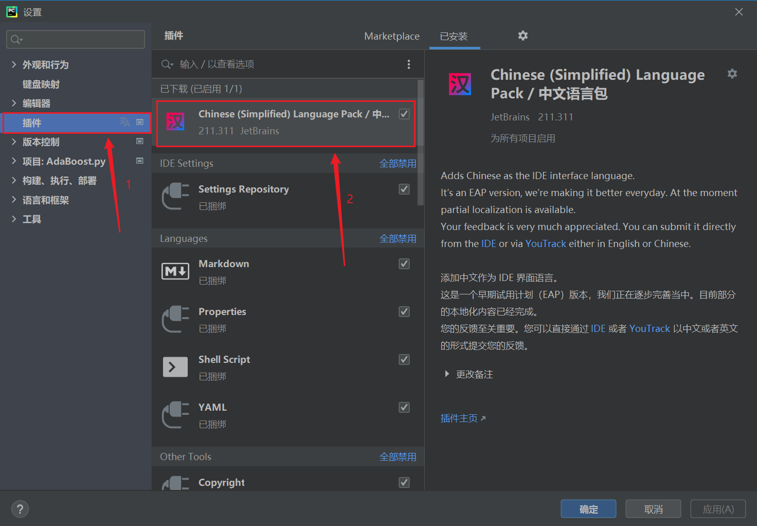Click the project-level icon on 项目 AdaBoost.py row

click(x=139, y=161)
